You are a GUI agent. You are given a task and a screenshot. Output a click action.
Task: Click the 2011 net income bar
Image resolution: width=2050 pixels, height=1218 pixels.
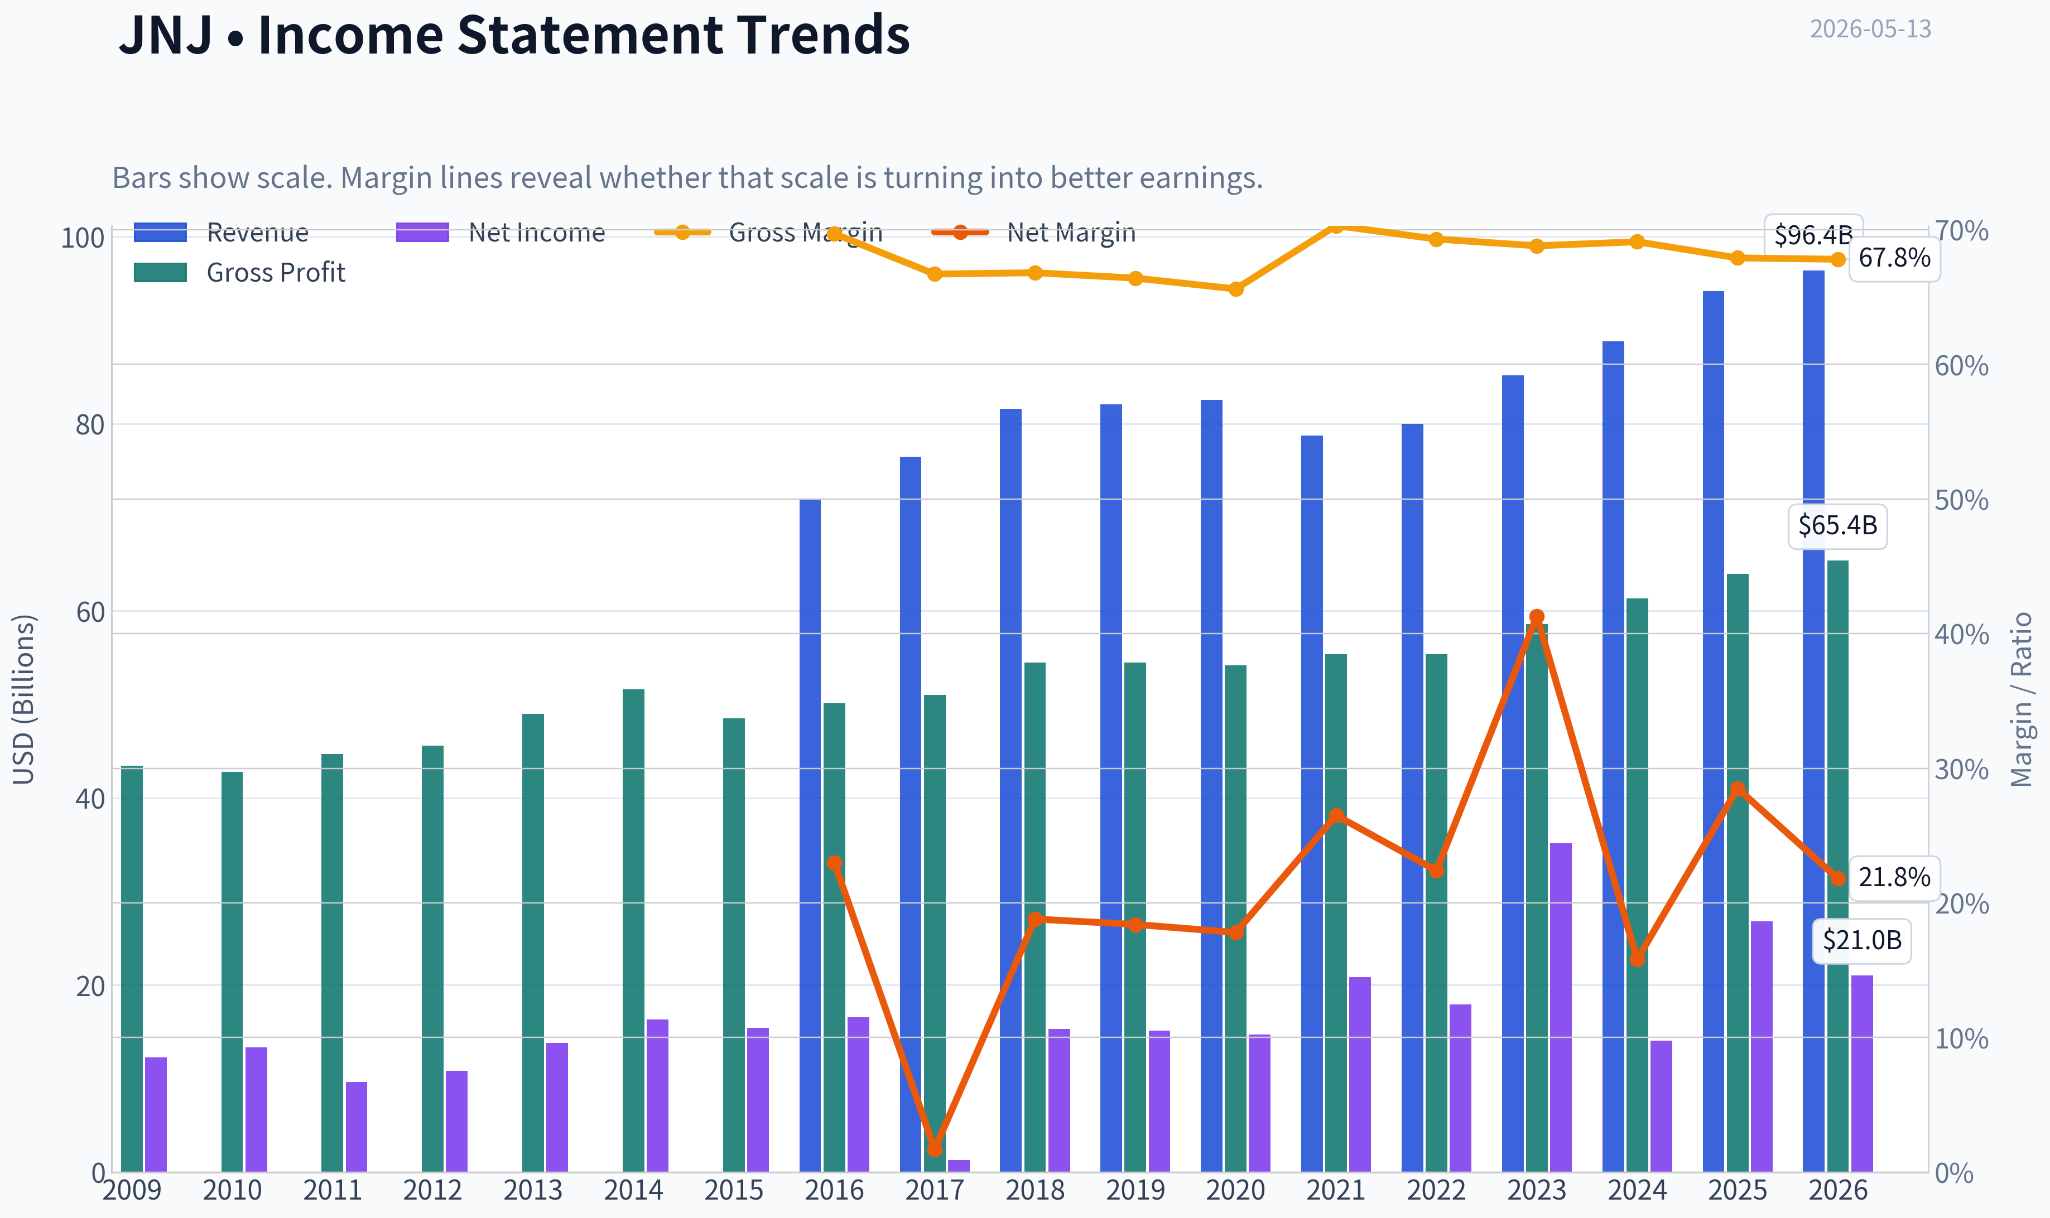[x=357, y=1127]
